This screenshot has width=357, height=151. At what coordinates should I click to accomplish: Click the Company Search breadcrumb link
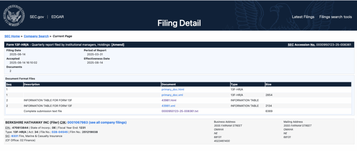coord(36,36)
